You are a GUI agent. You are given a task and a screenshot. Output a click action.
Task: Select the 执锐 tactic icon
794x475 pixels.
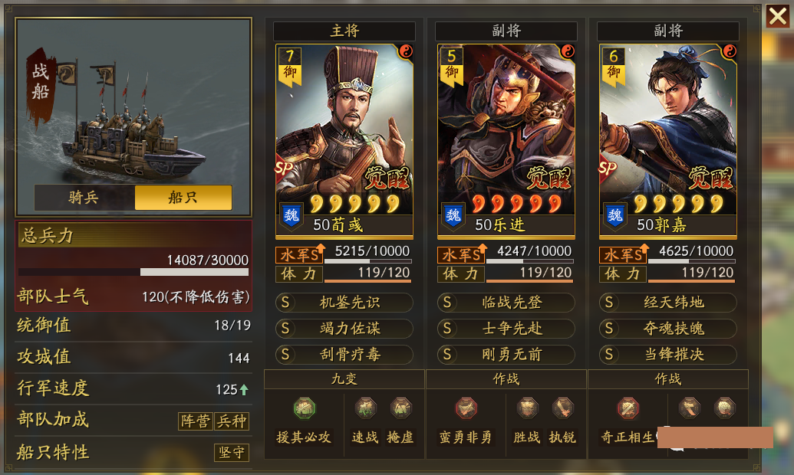[x=562, y=408]
